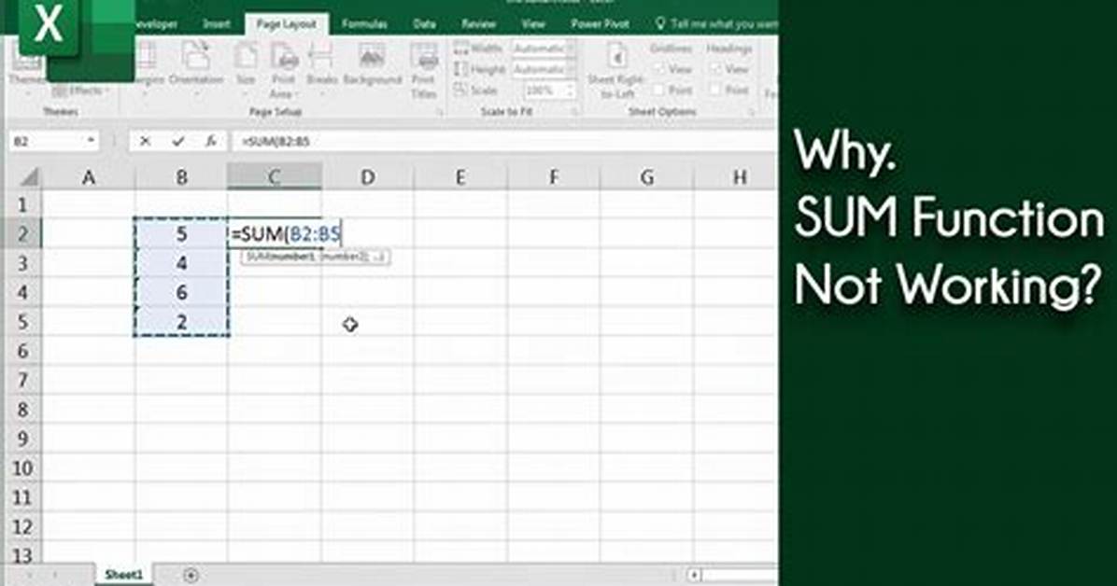Select column H header
Screen dimensions: 1117x586
[736, 176]
